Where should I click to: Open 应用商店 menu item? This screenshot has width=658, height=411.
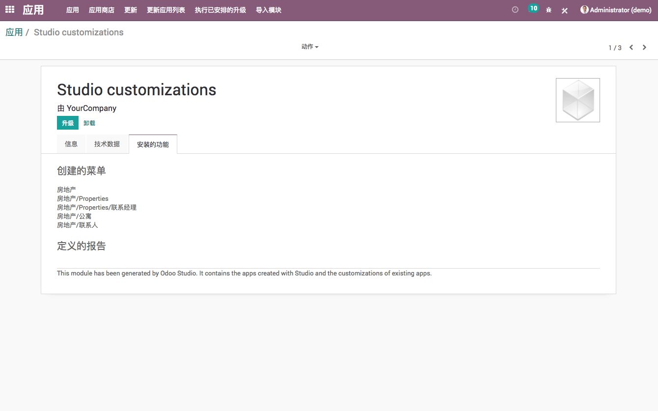(x=102, y=10)
